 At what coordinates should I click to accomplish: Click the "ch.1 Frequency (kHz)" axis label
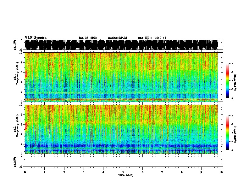click(x=16, y=73)
